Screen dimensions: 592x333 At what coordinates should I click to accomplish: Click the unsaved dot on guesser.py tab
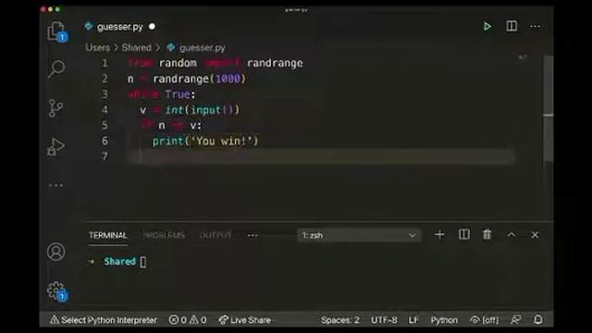[x=152, y=27]
